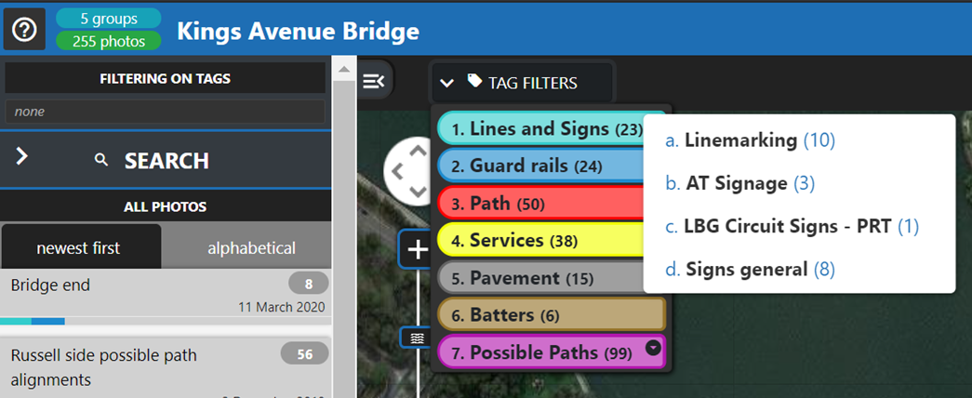Screen dimensions: 972x398
Task: Click the Batters tag color chip
Action: tap(549, 315)
